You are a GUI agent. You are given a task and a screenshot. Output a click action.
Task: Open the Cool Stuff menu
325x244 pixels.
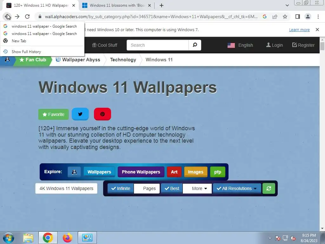[105, 45]
